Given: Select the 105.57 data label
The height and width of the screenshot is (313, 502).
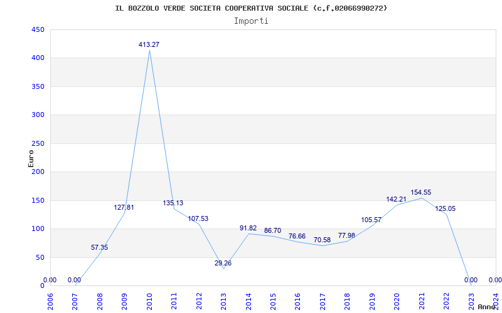Looking at the screenshot, I should click(x=371, y=220).
